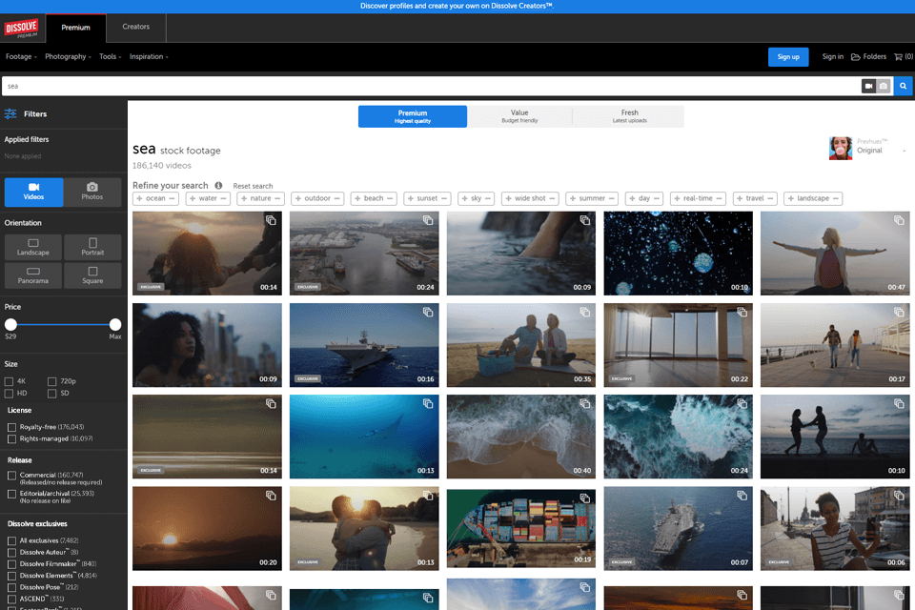Enable the 4K size checkbox
915x610 pixels.
[10, 381]
